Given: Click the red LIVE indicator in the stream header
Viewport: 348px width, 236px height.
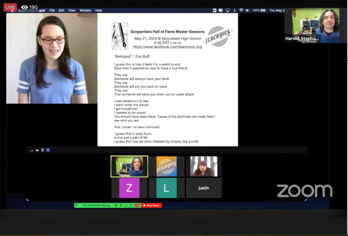Looking at the screenshot, I should click(10, 7).
